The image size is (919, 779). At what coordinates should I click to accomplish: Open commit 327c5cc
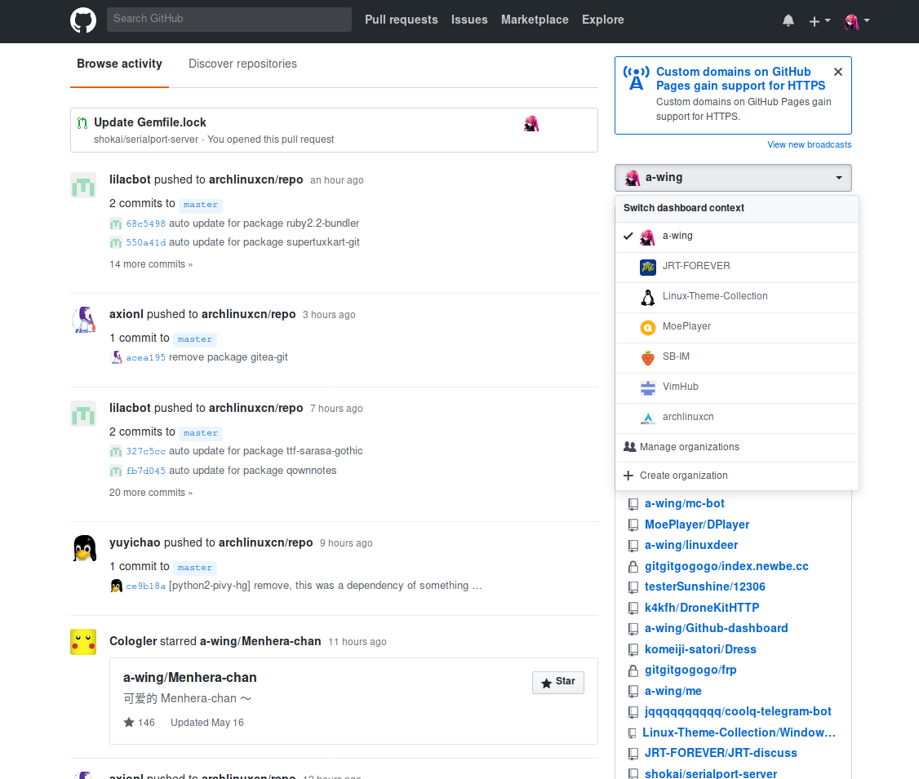point(146,452)
